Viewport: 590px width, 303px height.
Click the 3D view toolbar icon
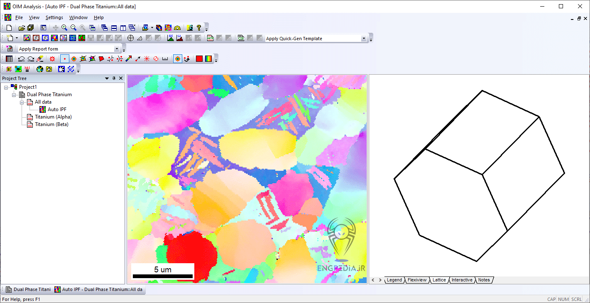[168, 28]
